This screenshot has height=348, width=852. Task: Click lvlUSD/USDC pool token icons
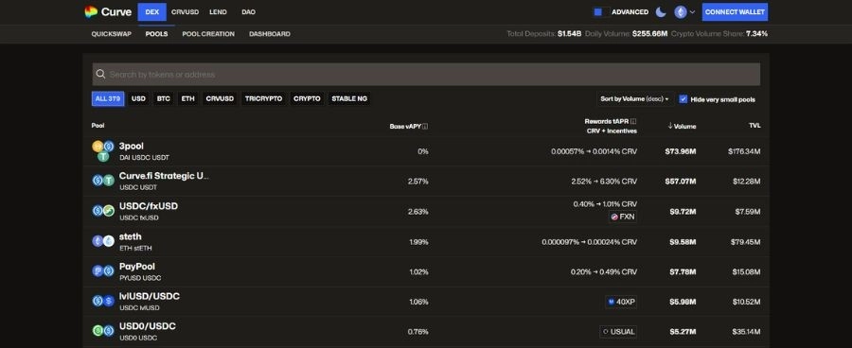(x=103, y=302)
